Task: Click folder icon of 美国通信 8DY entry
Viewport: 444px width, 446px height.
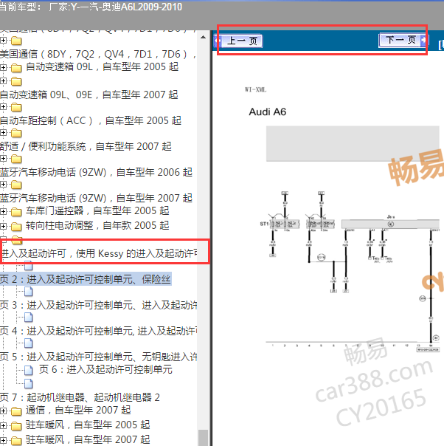Action: tap(16, 41)
